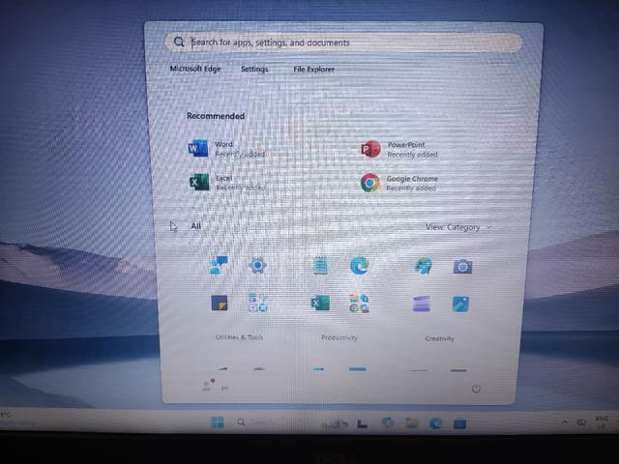This screenshot has width=619, height=464.
Task: Open the View: Category dropdown
Action: (x=458, y=227)
